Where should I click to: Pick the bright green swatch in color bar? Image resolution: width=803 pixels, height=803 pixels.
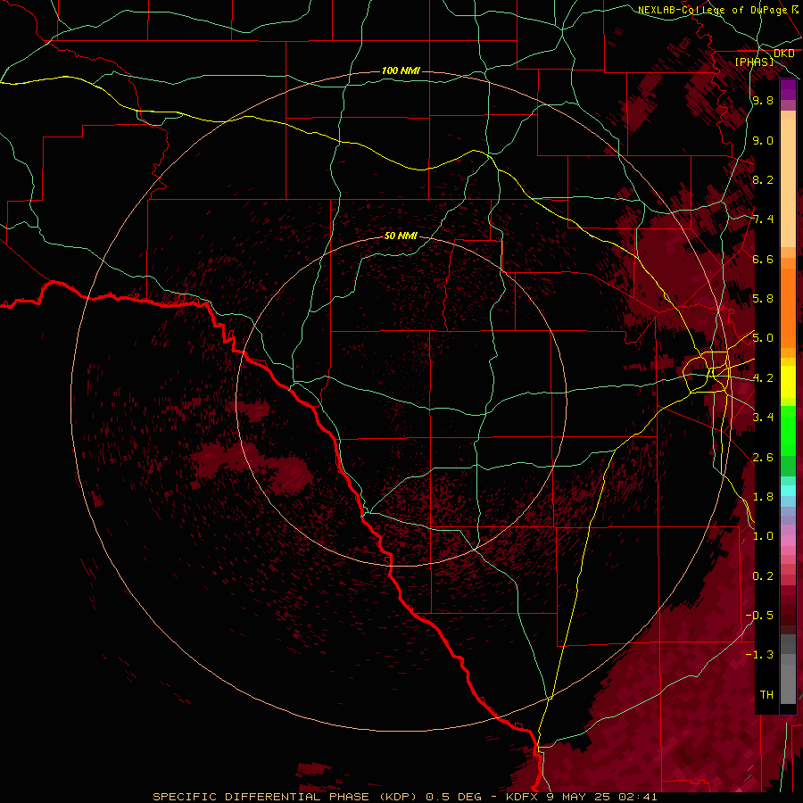(788, 430)
